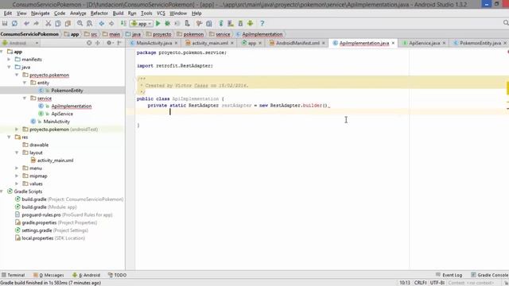Click the Attach debugger icon
509x286 pixels.
coord(188,23)
